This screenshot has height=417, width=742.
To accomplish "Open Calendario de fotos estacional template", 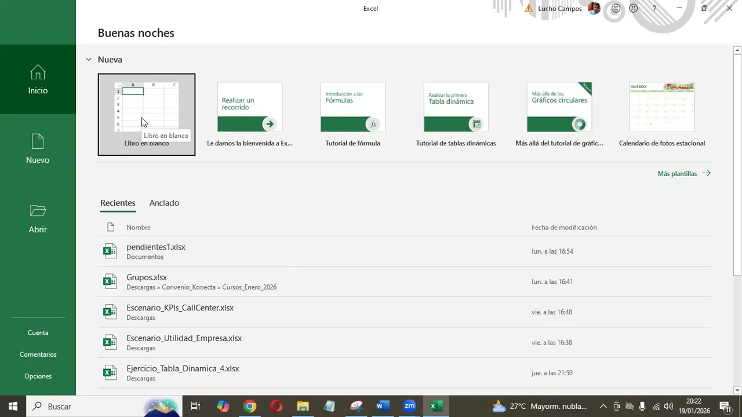I will [662, 114].
